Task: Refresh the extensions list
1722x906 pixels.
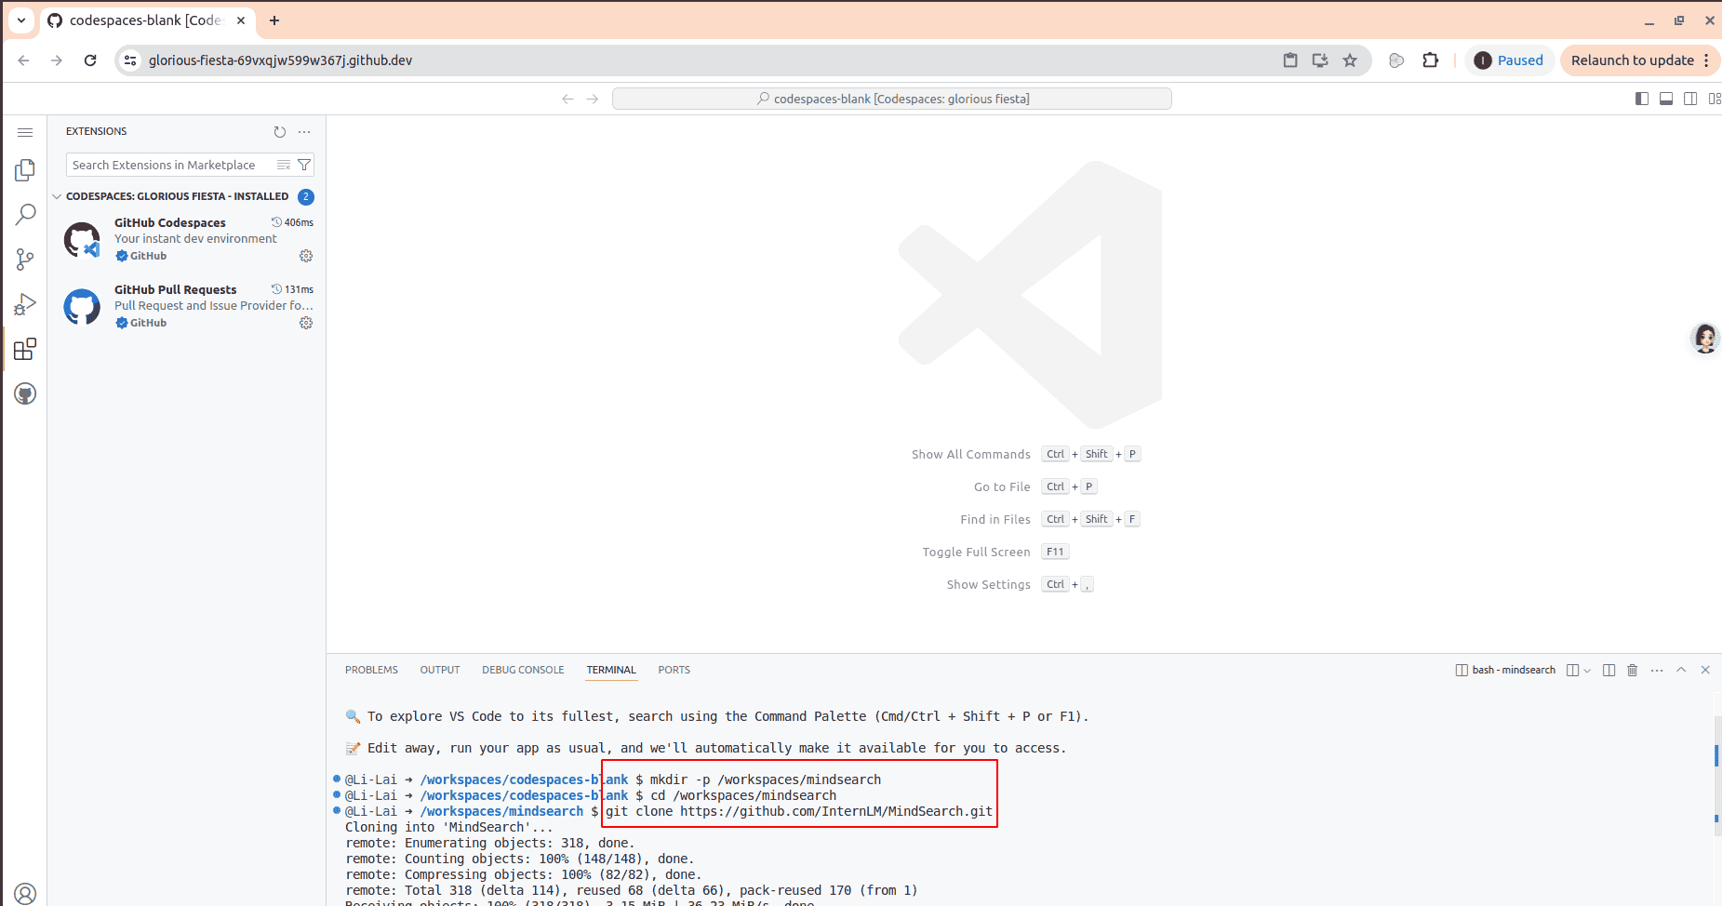Action: [279, 132]
